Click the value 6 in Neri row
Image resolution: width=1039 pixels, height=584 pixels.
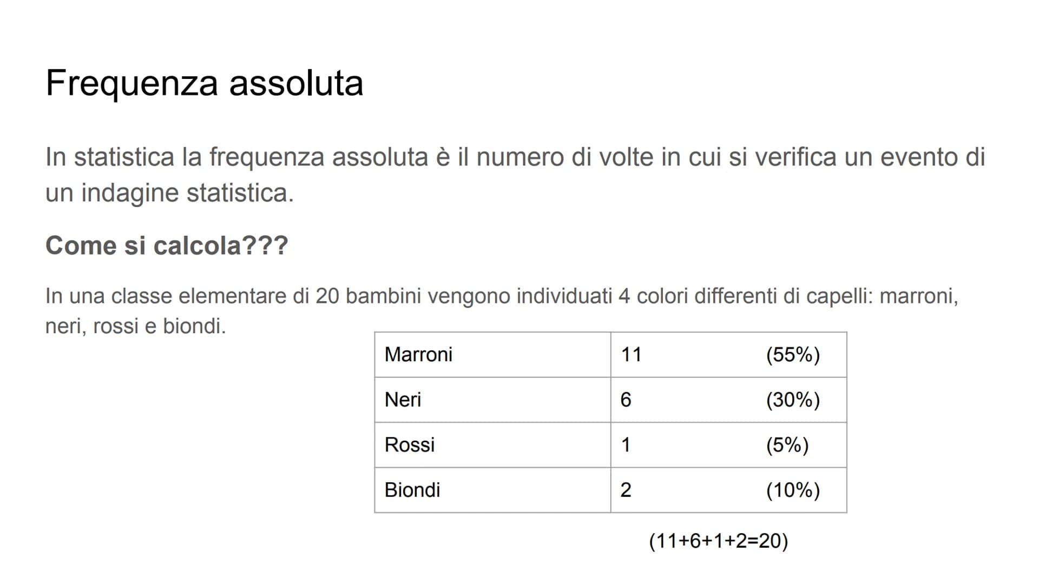626,400
